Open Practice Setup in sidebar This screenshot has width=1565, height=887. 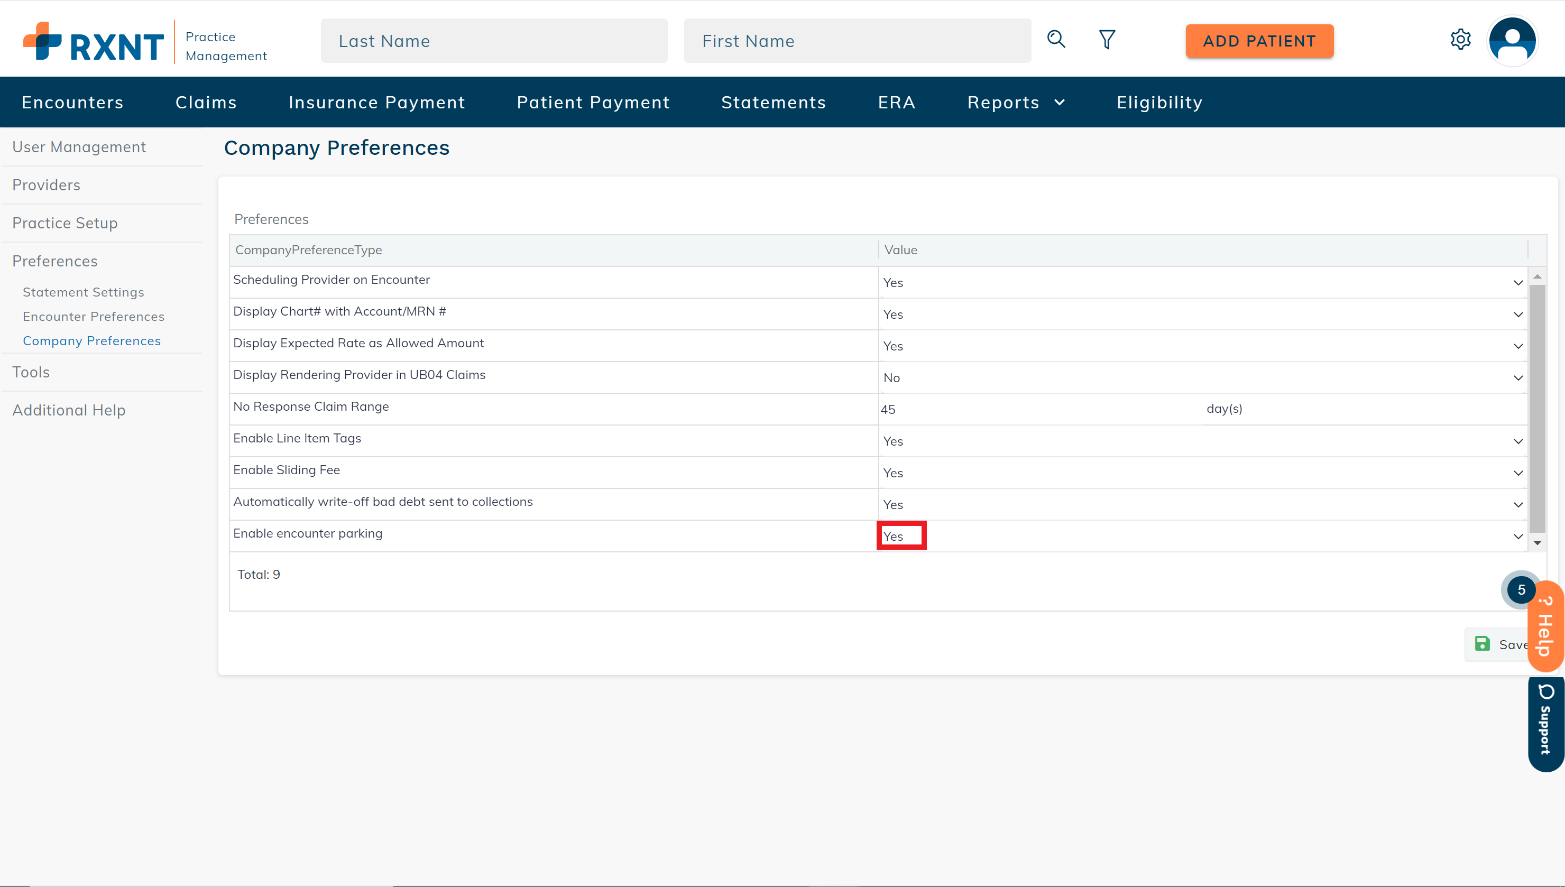pos(65,223)
